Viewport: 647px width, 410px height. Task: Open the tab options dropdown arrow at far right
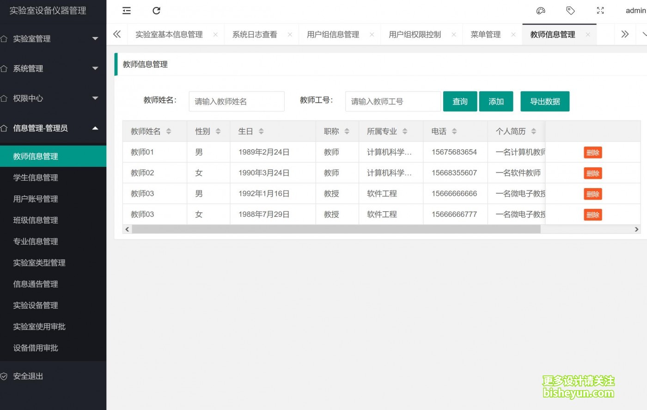[644, 34]
